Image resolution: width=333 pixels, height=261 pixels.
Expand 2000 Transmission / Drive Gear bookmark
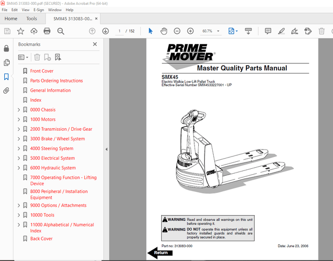[x=19, y=129]
